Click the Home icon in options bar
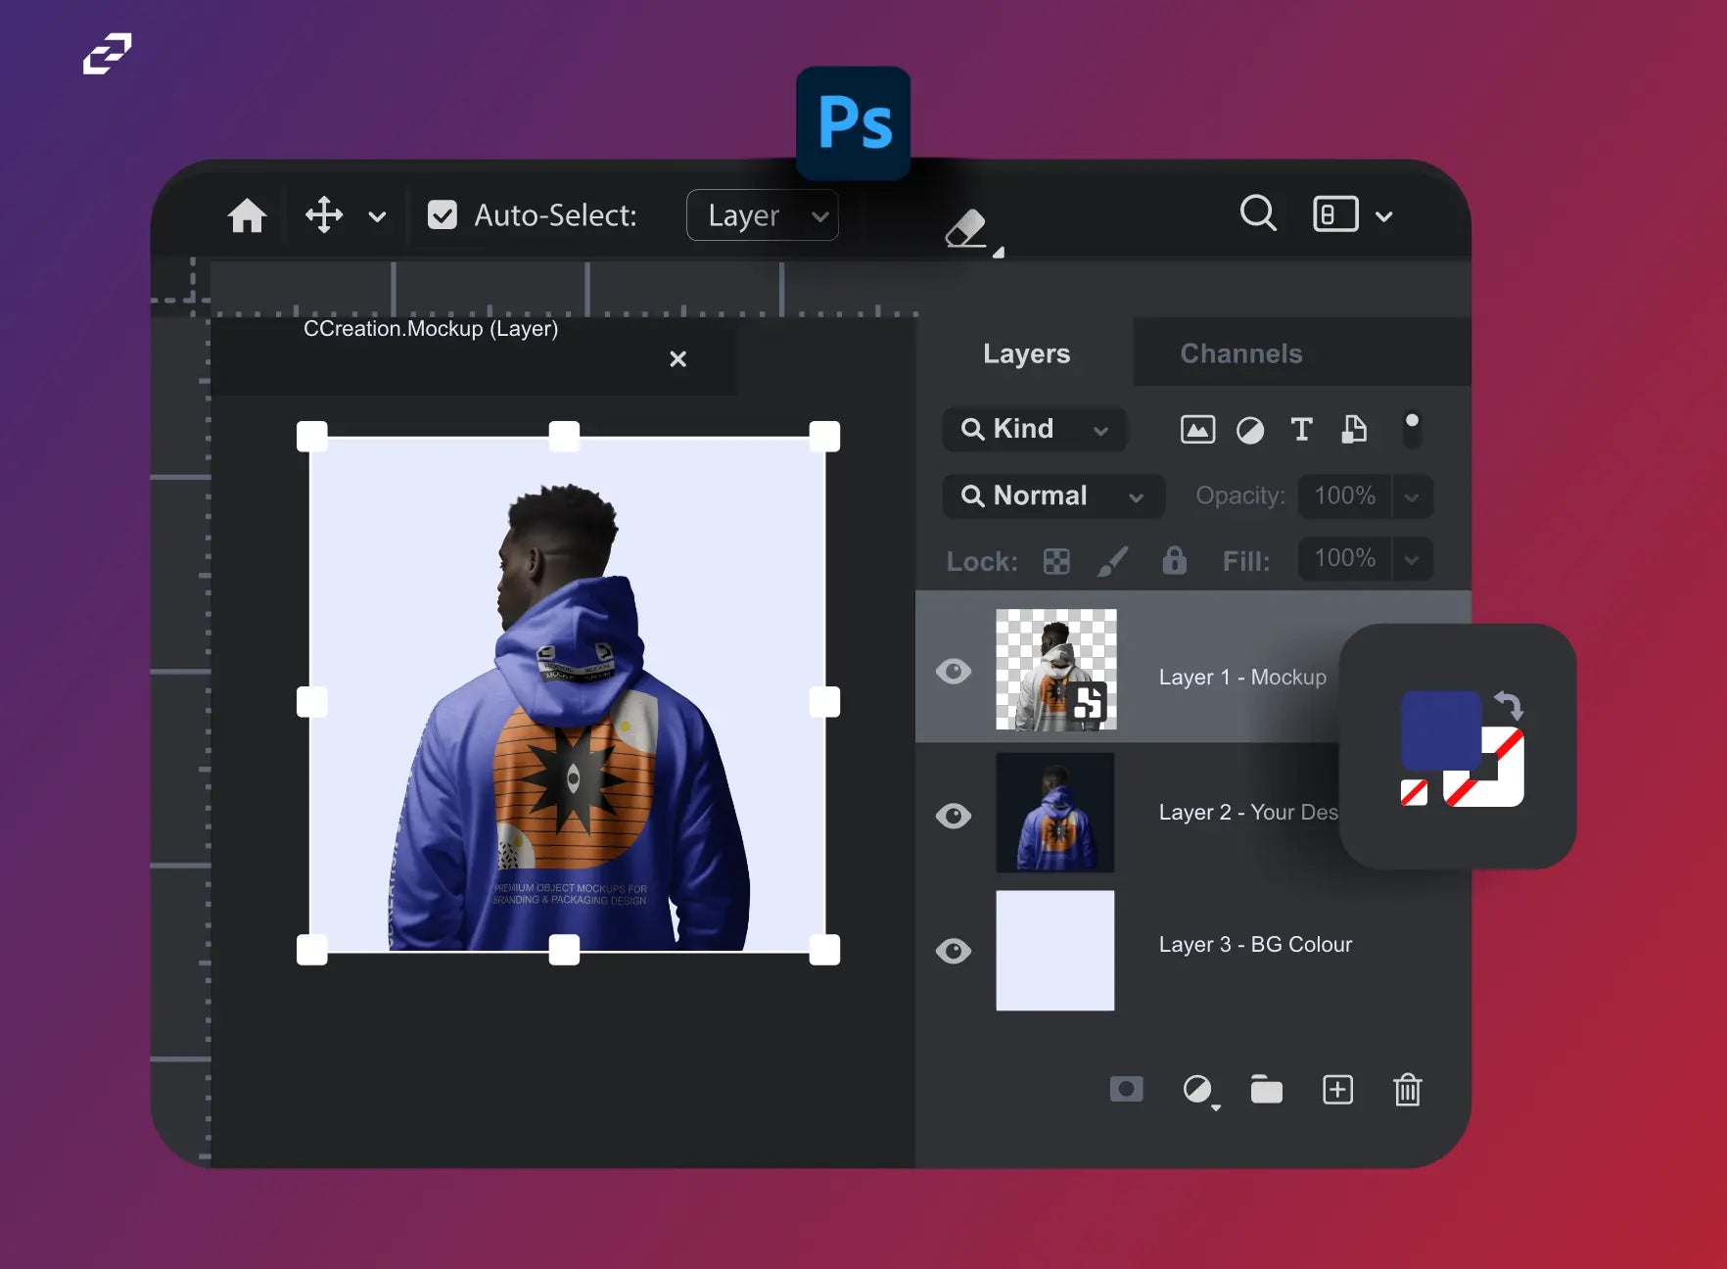 coord(247,215)
